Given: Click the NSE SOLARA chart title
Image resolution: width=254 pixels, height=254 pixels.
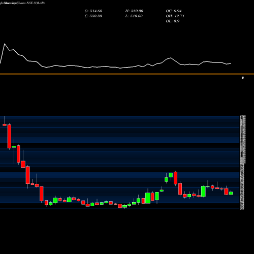Looking at the screenshot, I should [x=36, y=3].
